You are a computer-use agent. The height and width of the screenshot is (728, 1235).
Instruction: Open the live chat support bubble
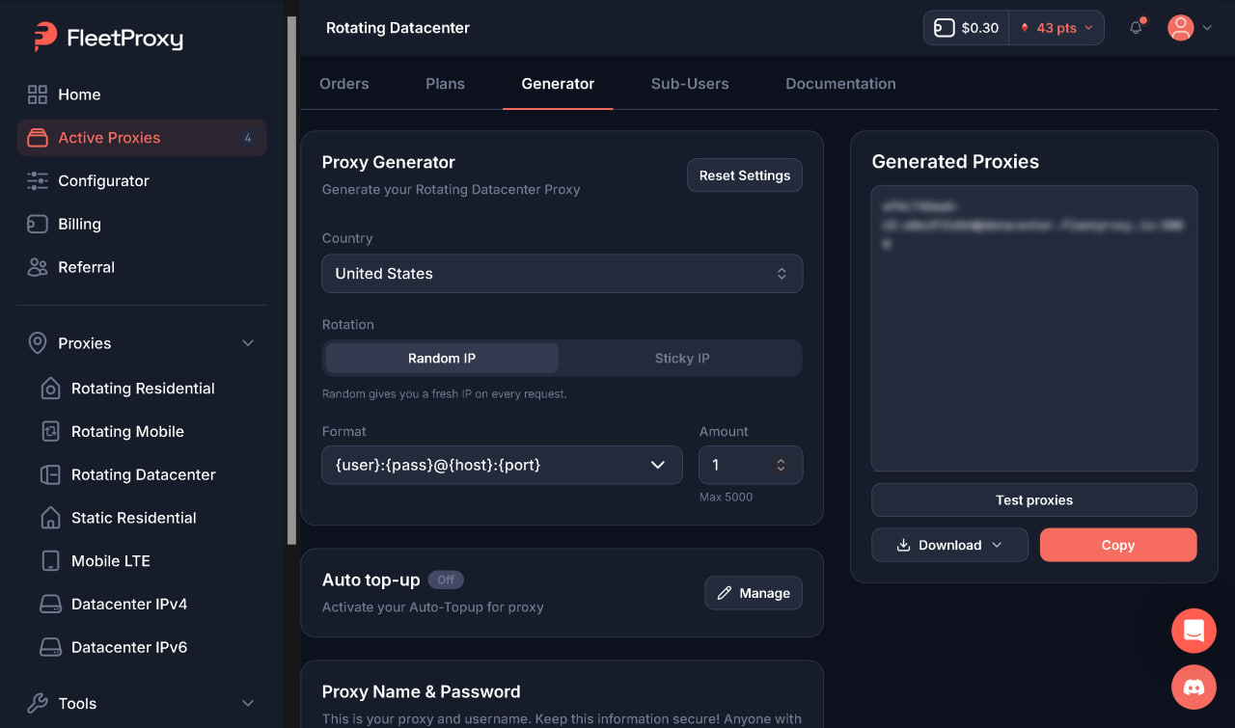pos(1194,632)
